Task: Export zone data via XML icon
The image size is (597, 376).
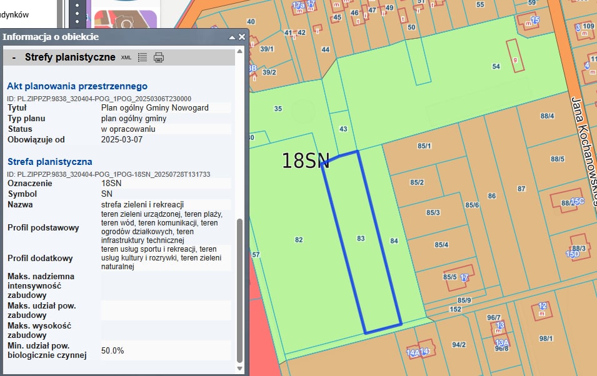Action: 126,57
